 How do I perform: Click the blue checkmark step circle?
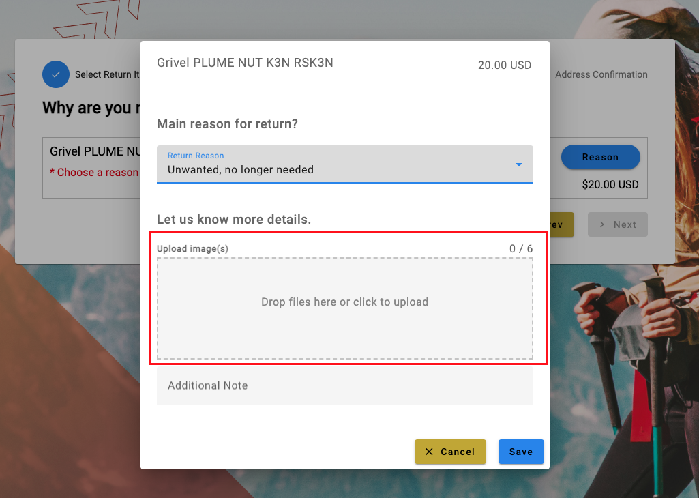56,74
